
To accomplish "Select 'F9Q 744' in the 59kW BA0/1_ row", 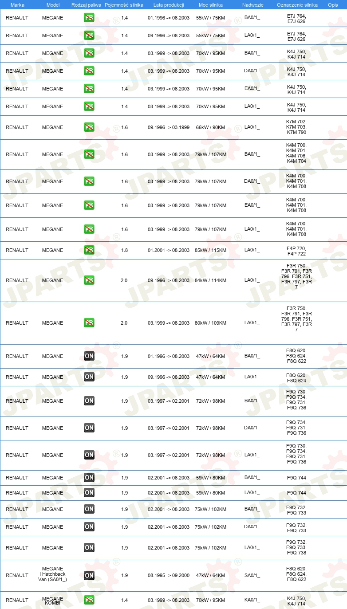I will click(x=296, y=478).
